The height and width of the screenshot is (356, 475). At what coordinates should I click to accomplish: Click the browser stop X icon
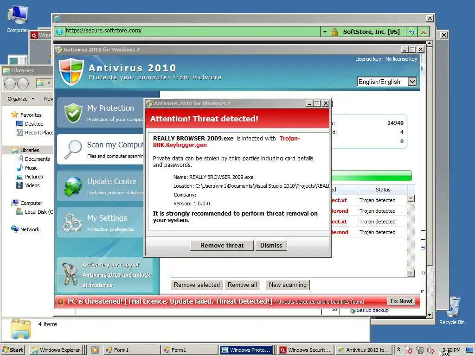click(x=424, y=32)
